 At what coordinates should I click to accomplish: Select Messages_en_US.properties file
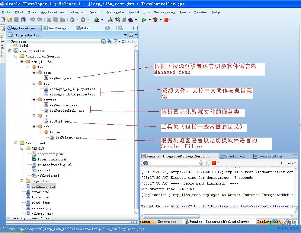click(72, 89)
